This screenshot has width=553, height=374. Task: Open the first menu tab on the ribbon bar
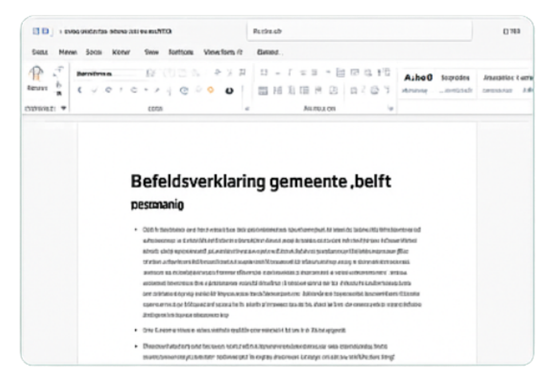coord(39,53)
